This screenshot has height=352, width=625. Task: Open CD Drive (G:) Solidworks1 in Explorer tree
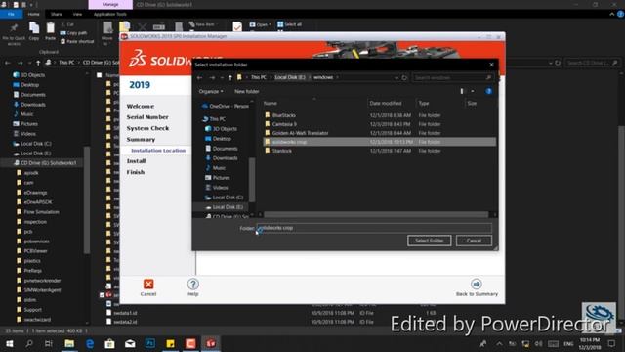pos(45,163)
